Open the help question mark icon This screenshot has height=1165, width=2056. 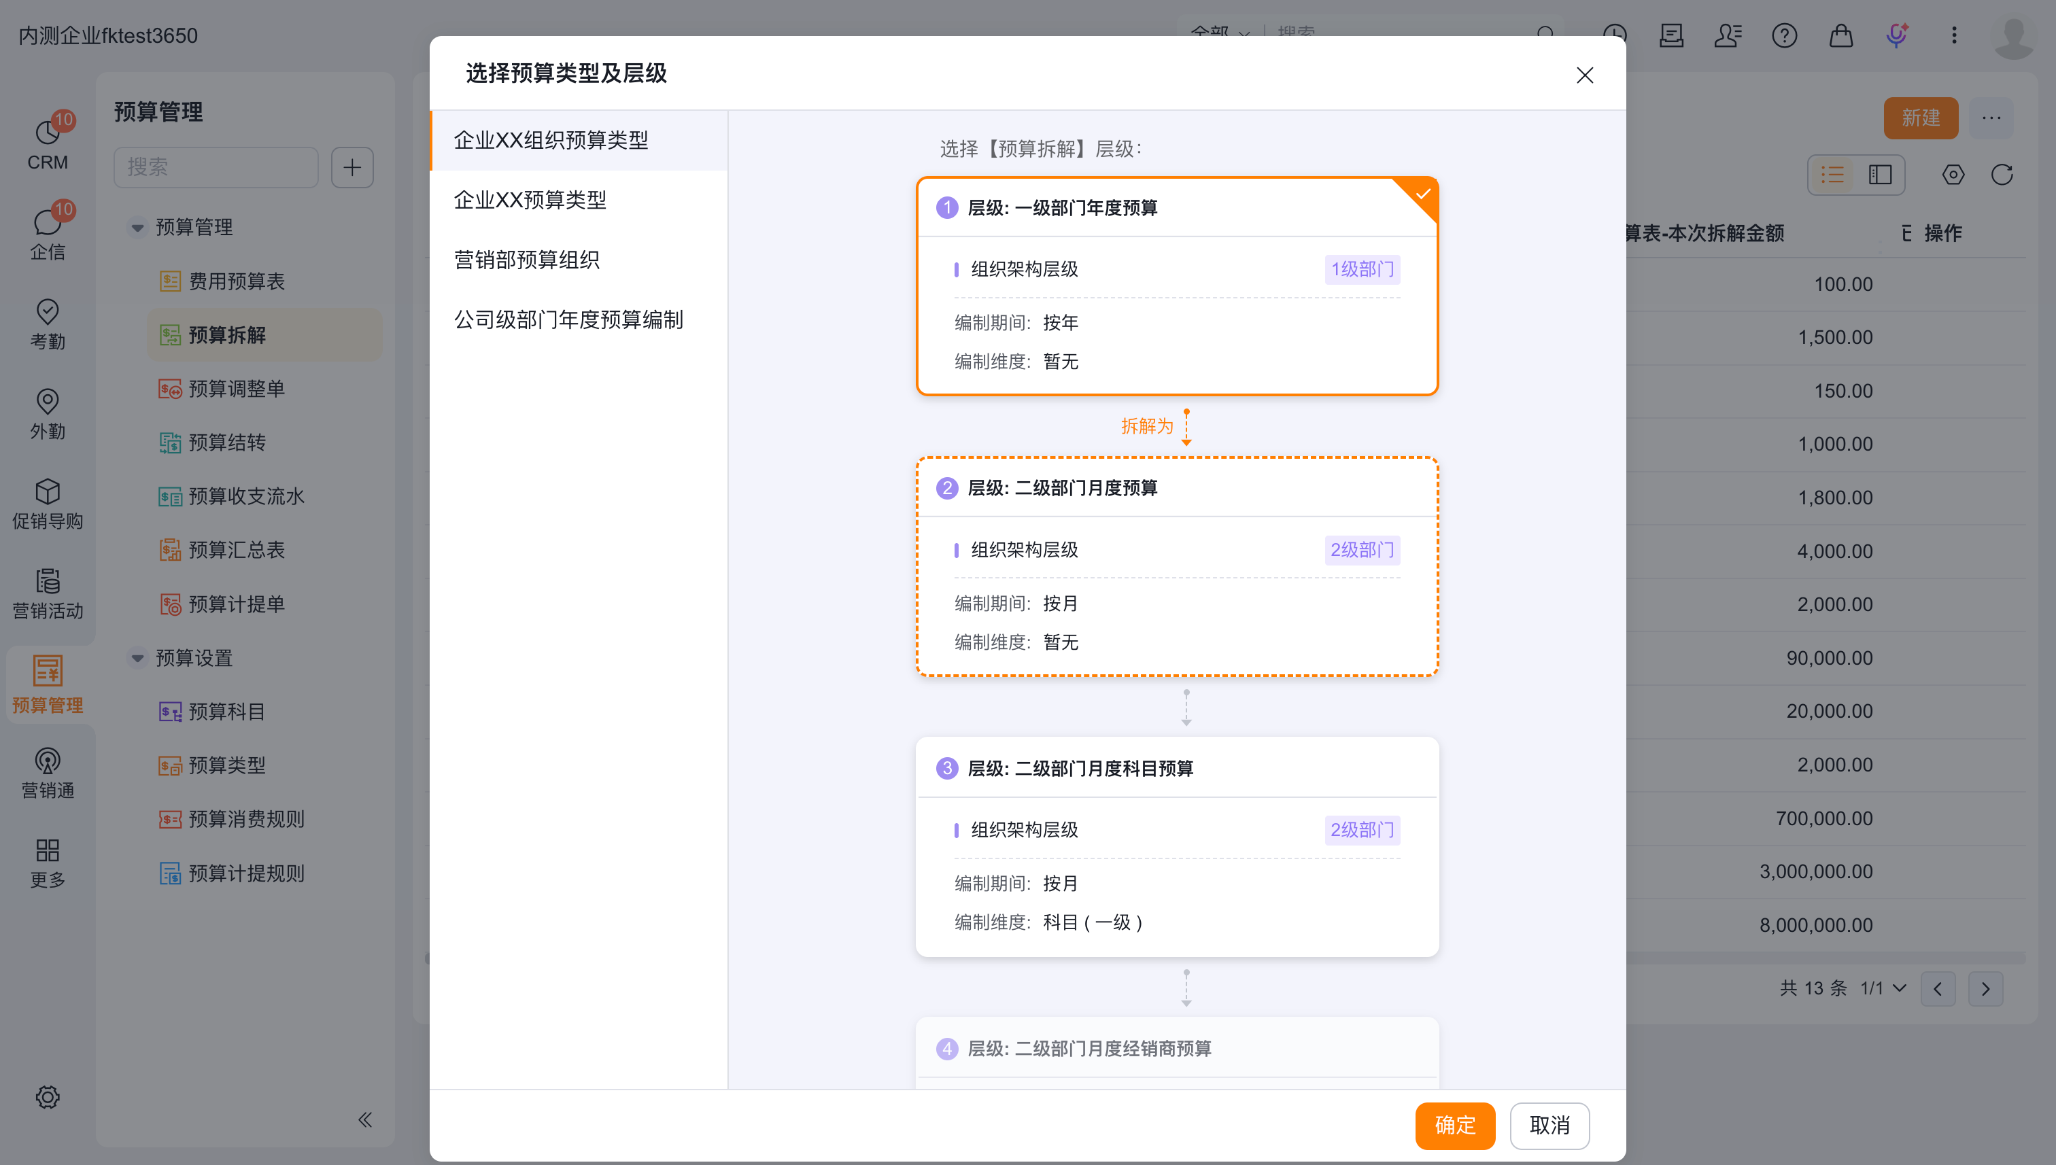(1784, 35)
